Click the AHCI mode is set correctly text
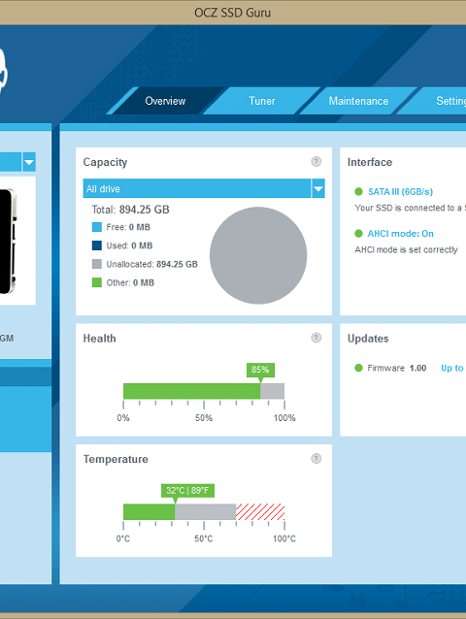 (406, 250)
